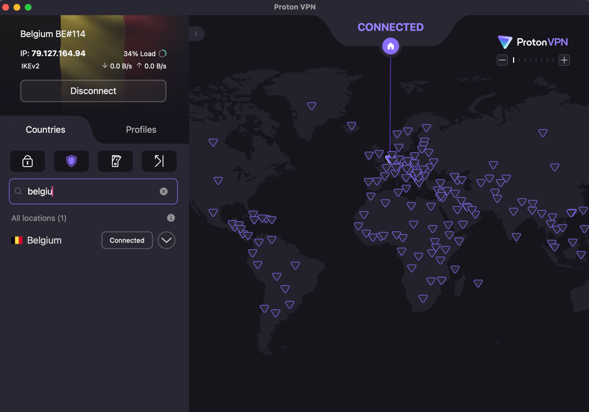Screen dimensions: 589x412
Task: Click the map zoom slider track
Action: point(533,60)
